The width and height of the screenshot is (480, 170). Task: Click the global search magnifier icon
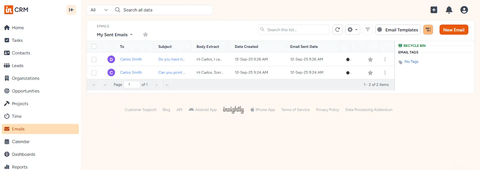118,10
